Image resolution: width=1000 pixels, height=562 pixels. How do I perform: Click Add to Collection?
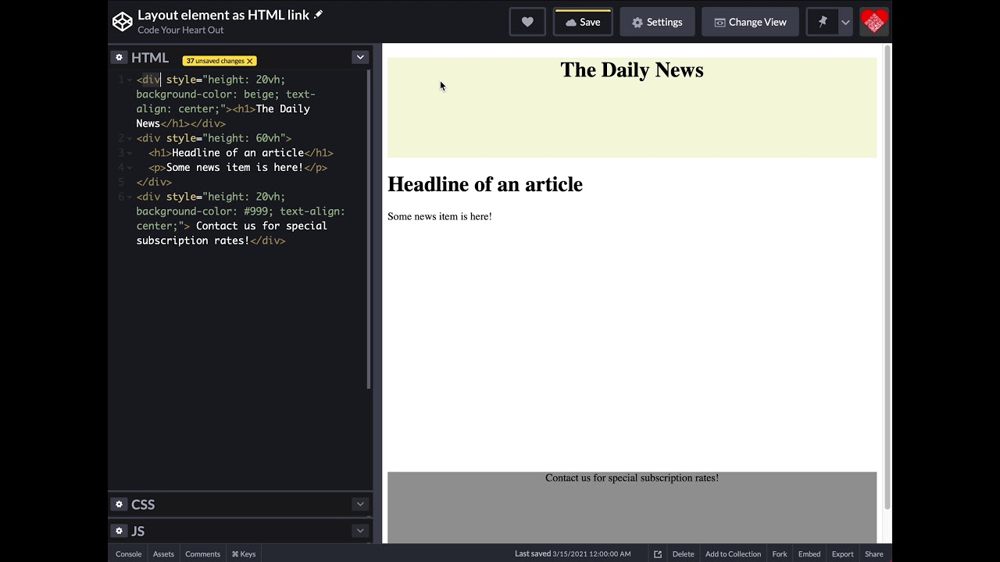733,554
